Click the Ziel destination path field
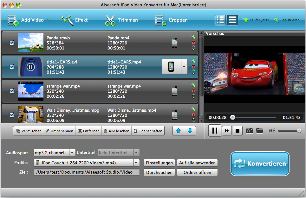 [x=87, y=172]
